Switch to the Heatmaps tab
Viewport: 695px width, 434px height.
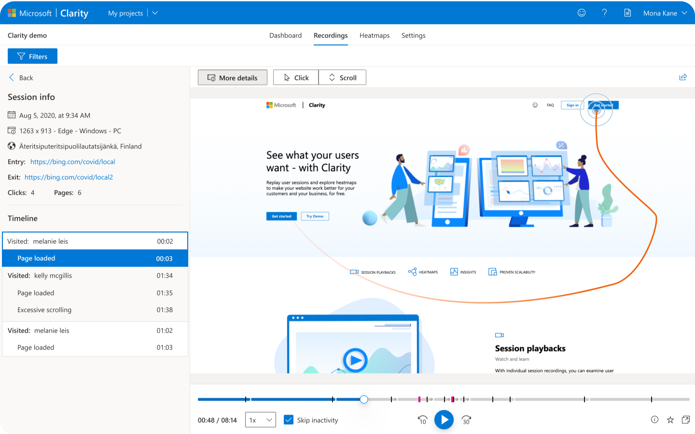(375, 35)
